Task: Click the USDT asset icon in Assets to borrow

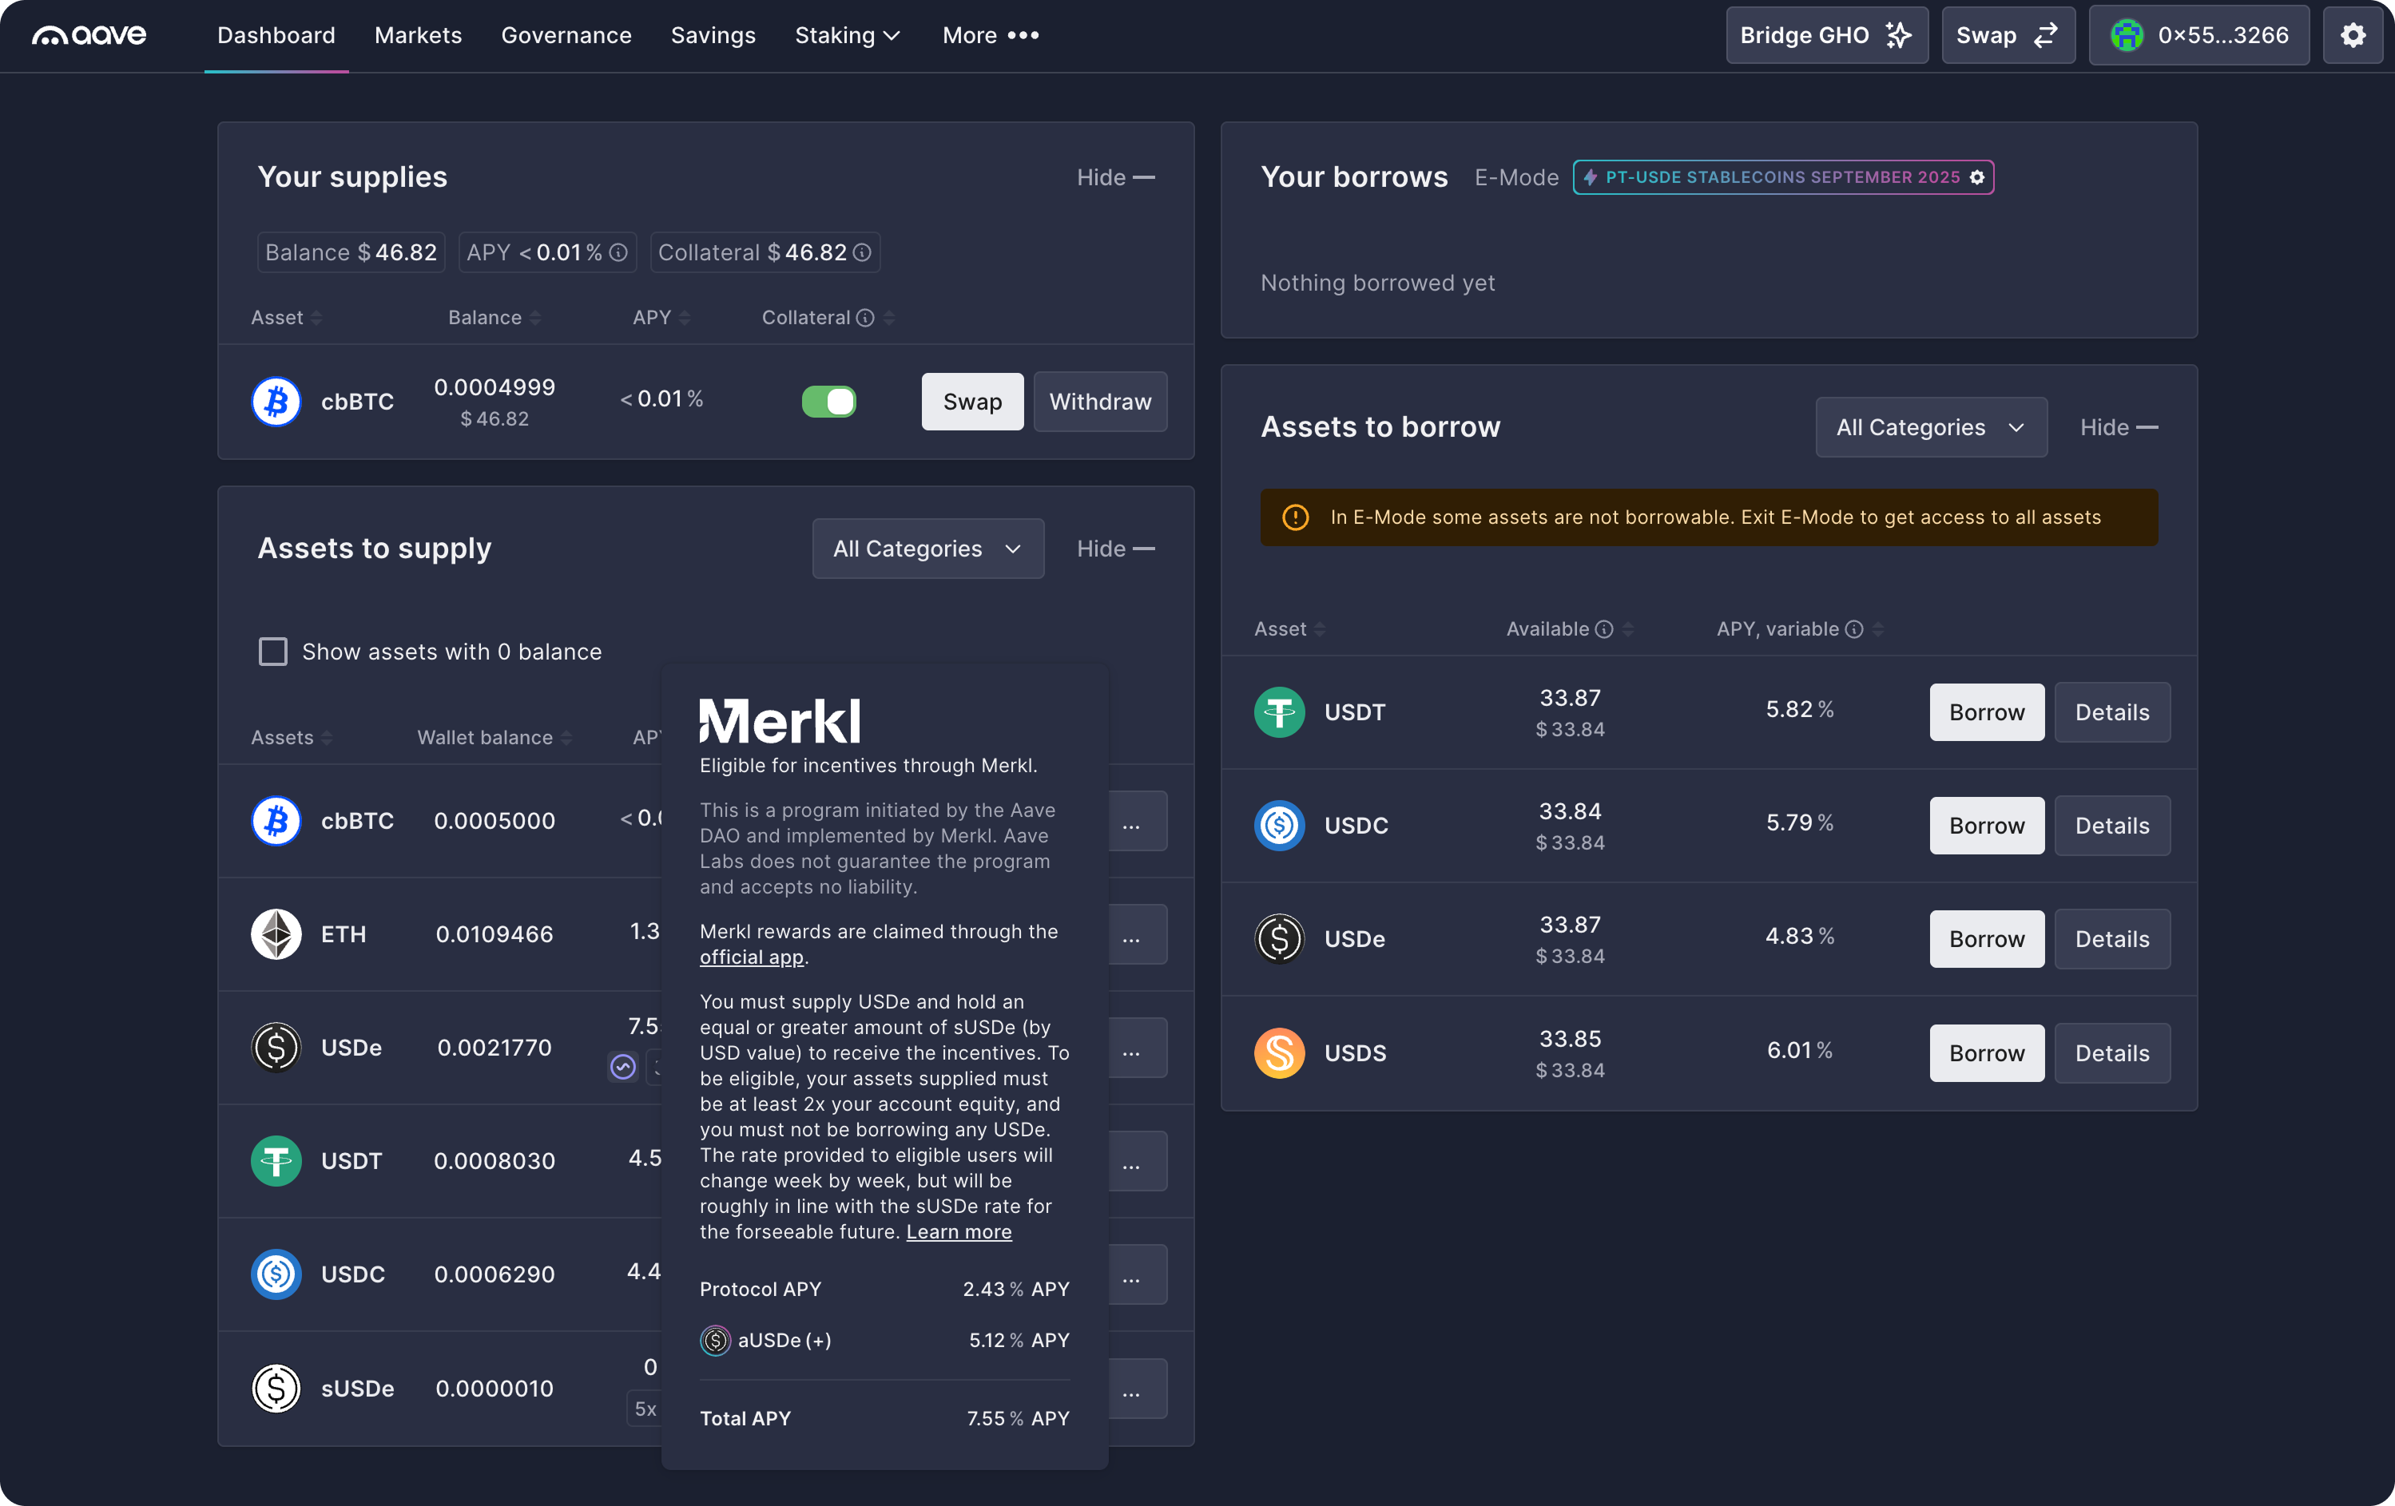Action: point(1279,711)
